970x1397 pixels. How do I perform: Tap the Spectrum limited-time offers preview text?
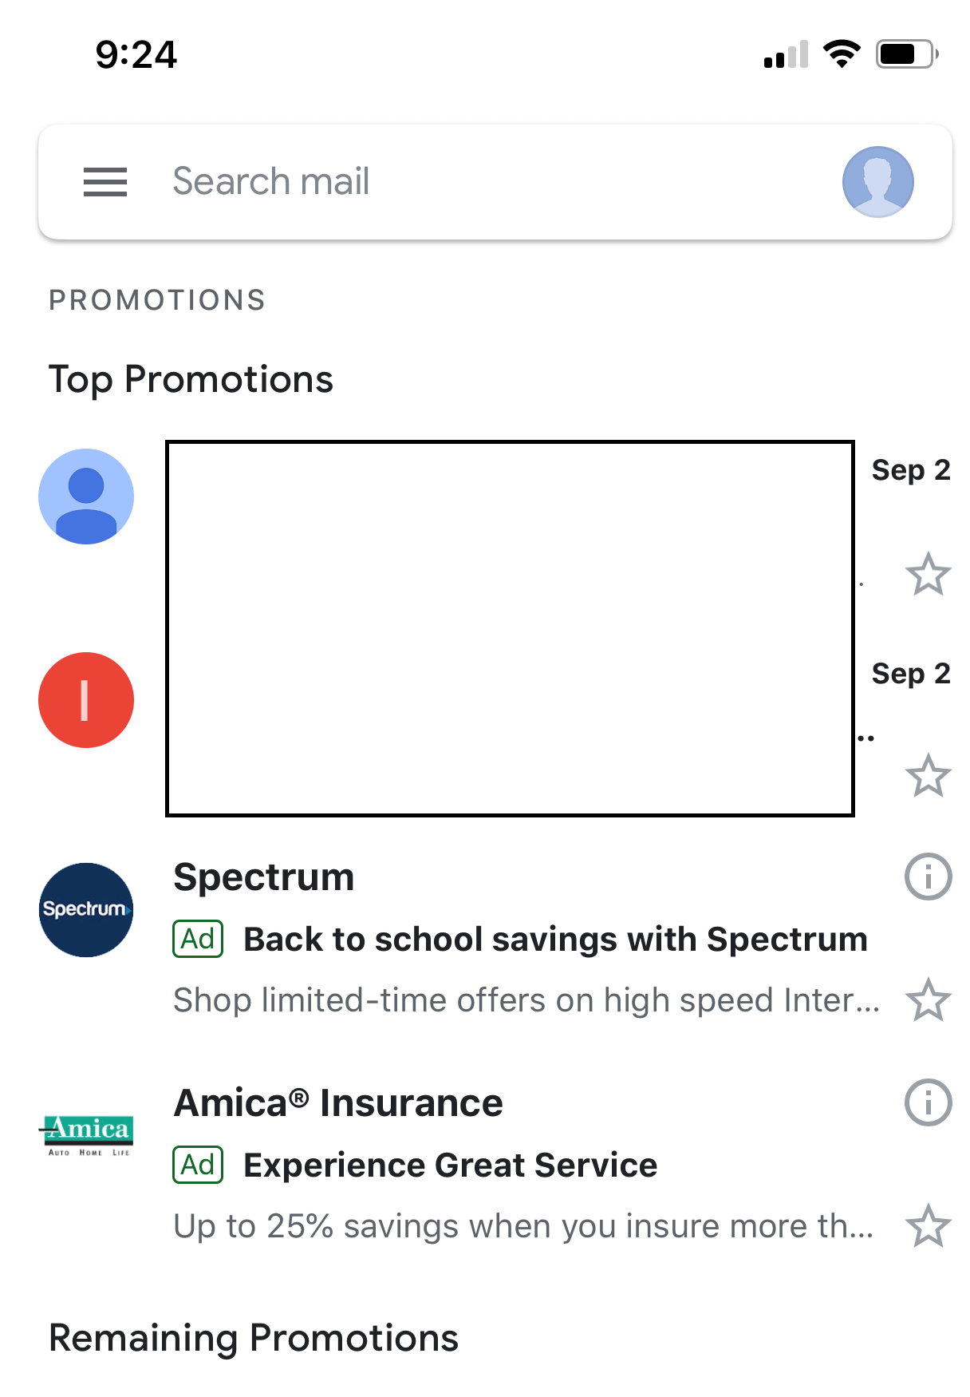pyautogui.click(x=526, y=1000)
